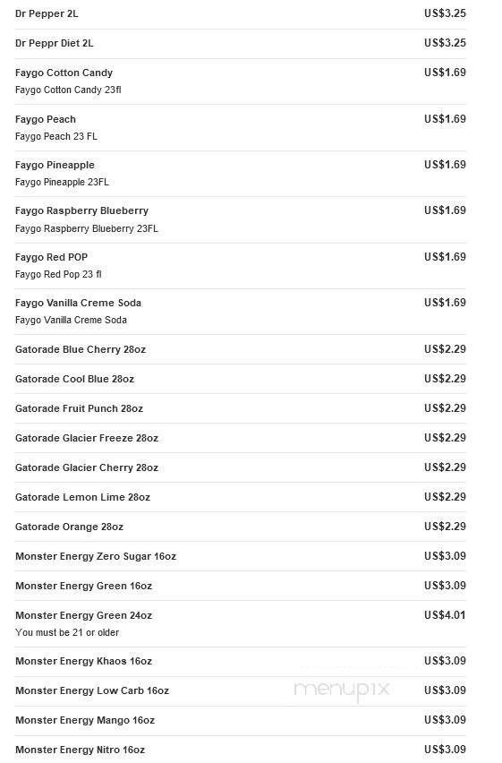Choose the Faygo Red POP entry
The height and width of the screenshot is (763, 502).
click(x=241, y=266)
